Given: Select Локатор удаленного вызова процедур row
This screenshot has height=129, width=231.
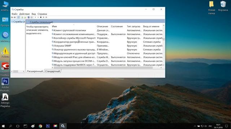Looking at the screenshot, I should (107, 49).
